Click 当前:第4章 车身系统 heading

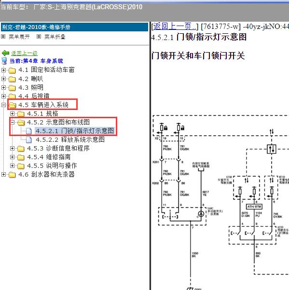click(x=36, y=61)
